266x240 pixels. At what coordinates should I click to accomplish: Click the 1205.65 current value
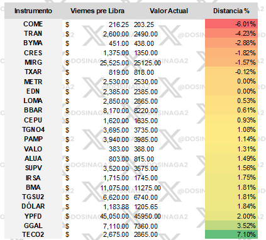click(146, 207)
